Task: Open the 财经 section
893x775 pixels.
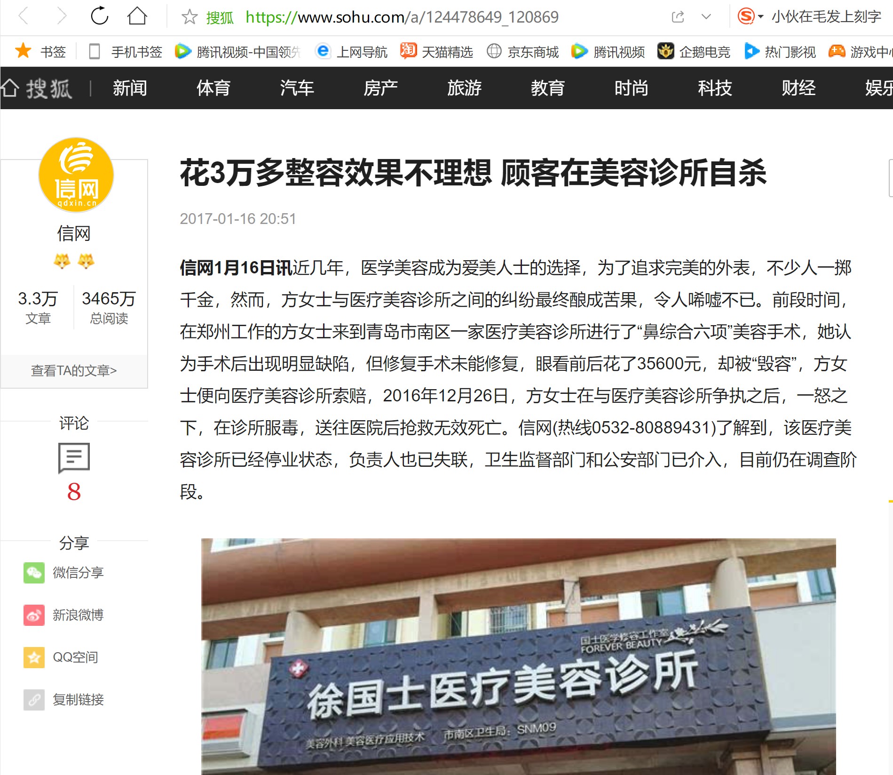Action: 798,88
